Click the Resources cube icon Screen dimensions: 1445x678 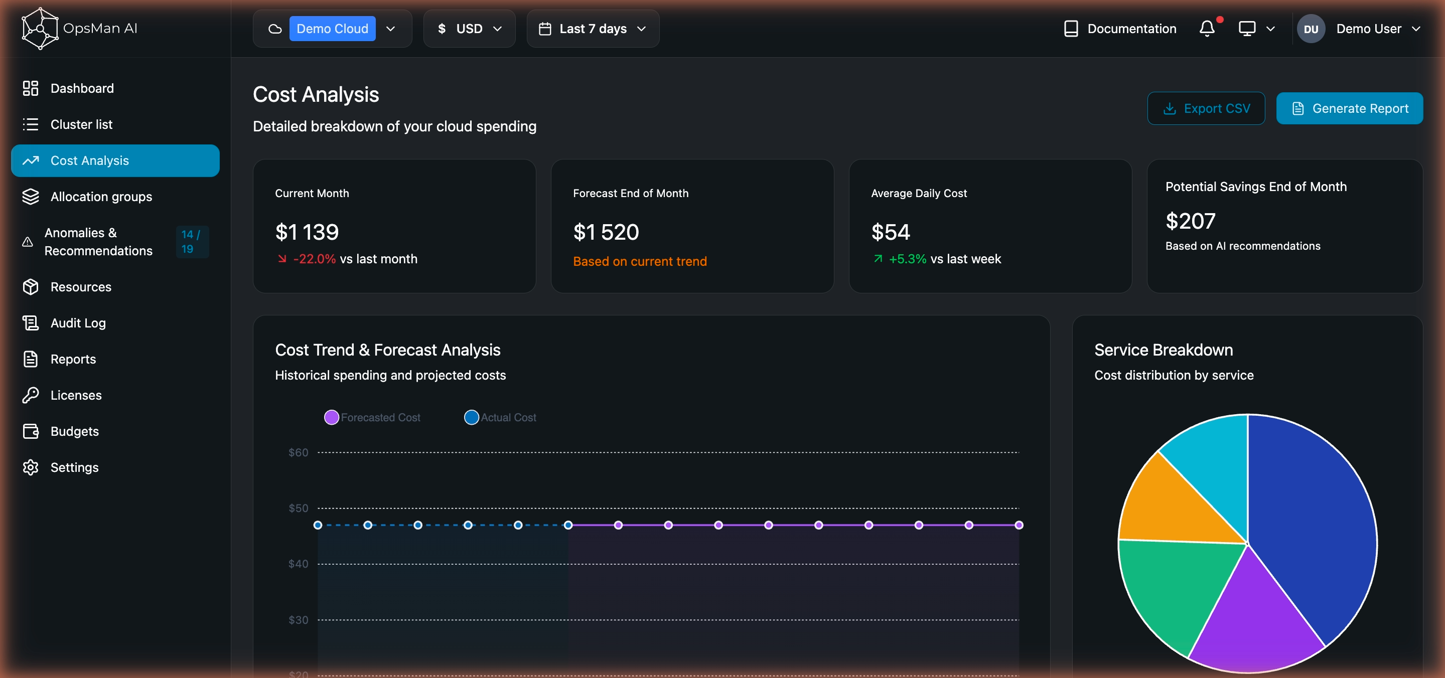(30, 286)
